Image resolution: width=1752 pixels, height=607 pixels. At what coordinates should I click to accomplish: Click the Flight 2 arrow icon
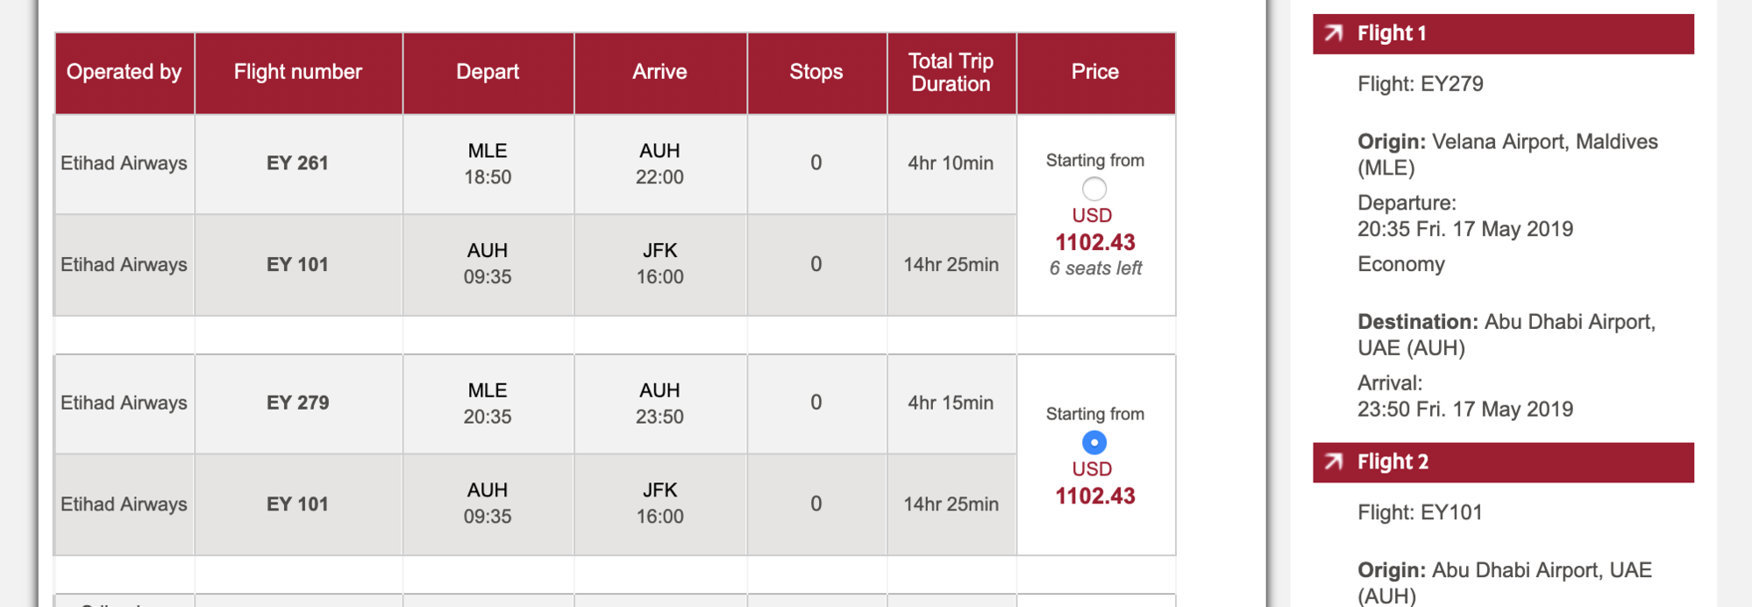pos(1334,461)
